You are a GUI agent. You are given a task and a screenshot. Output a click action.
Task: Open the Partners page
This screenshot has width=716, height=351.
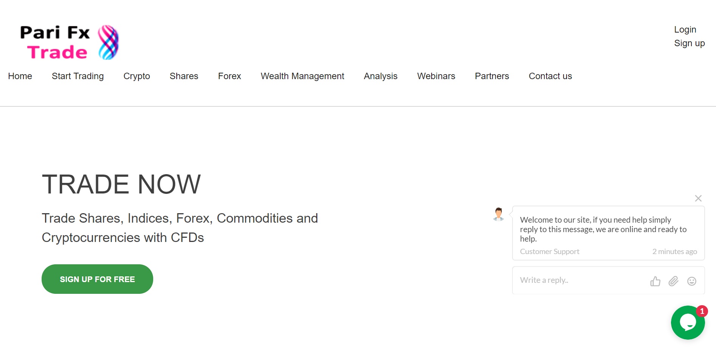tap(492, 76)
